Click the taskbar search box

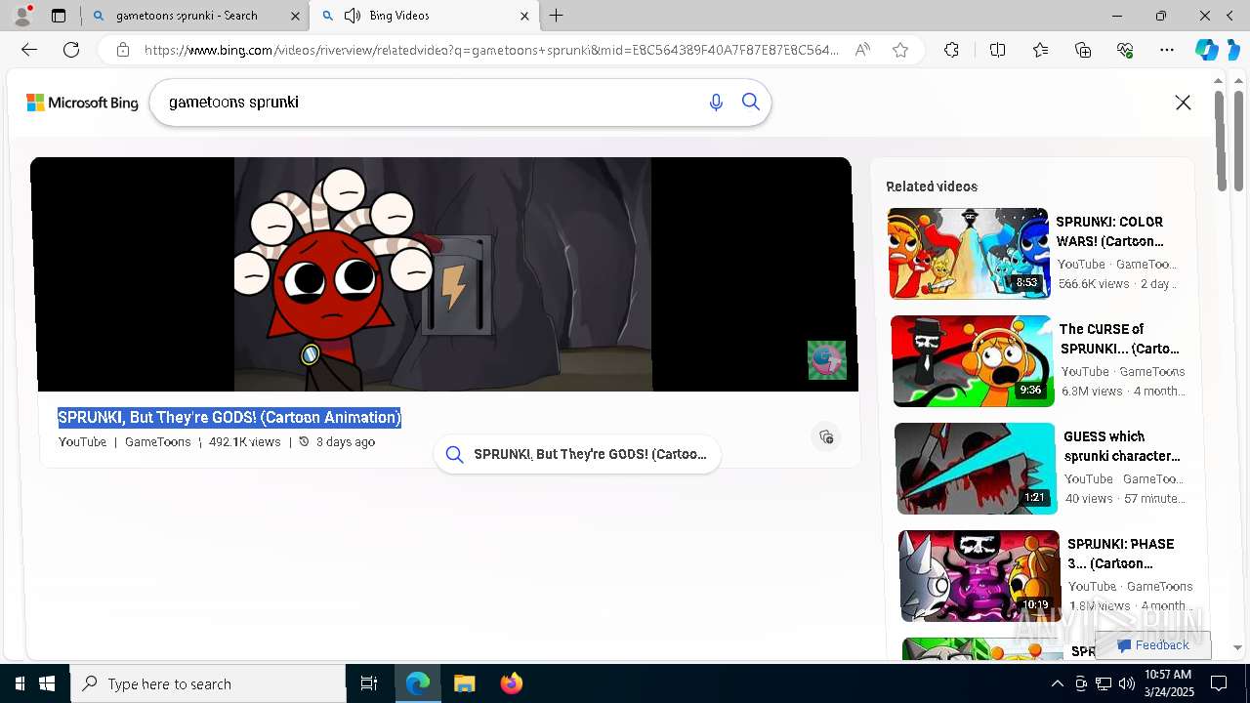click(x=208, y=683)
